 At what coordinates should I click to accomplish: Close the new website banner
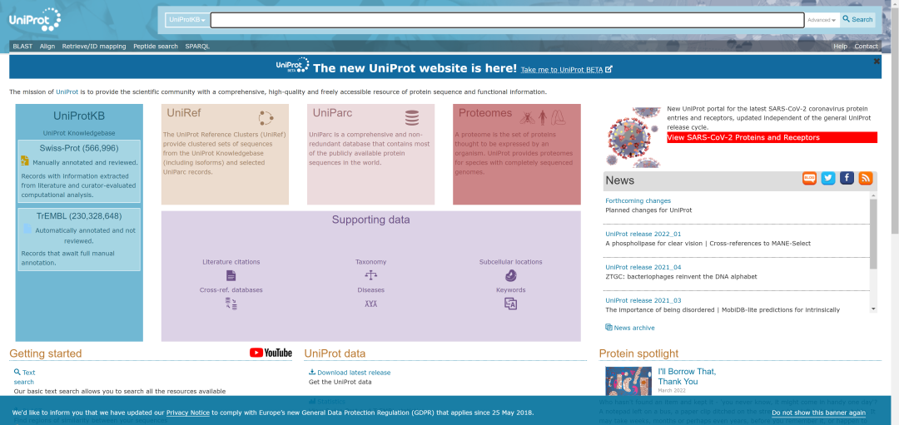(x=877, y=61)
